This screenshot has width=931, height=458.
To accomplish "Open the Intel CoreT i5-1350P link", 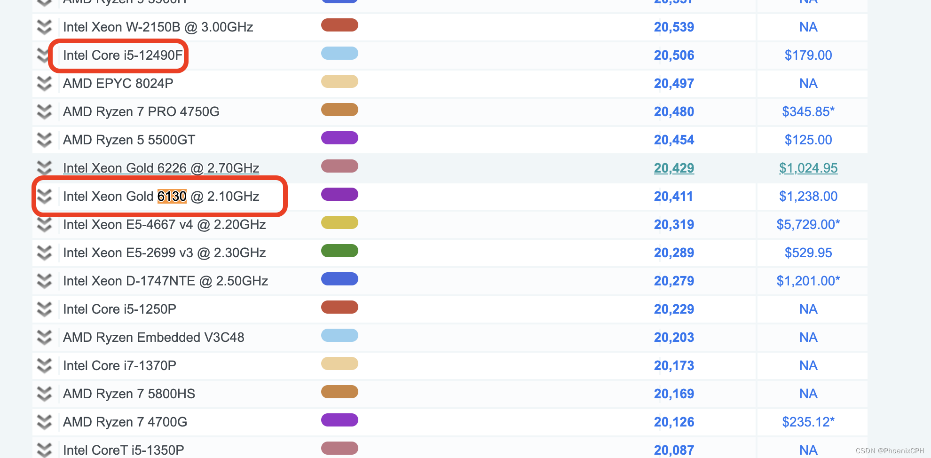I will tap(124, 450).
